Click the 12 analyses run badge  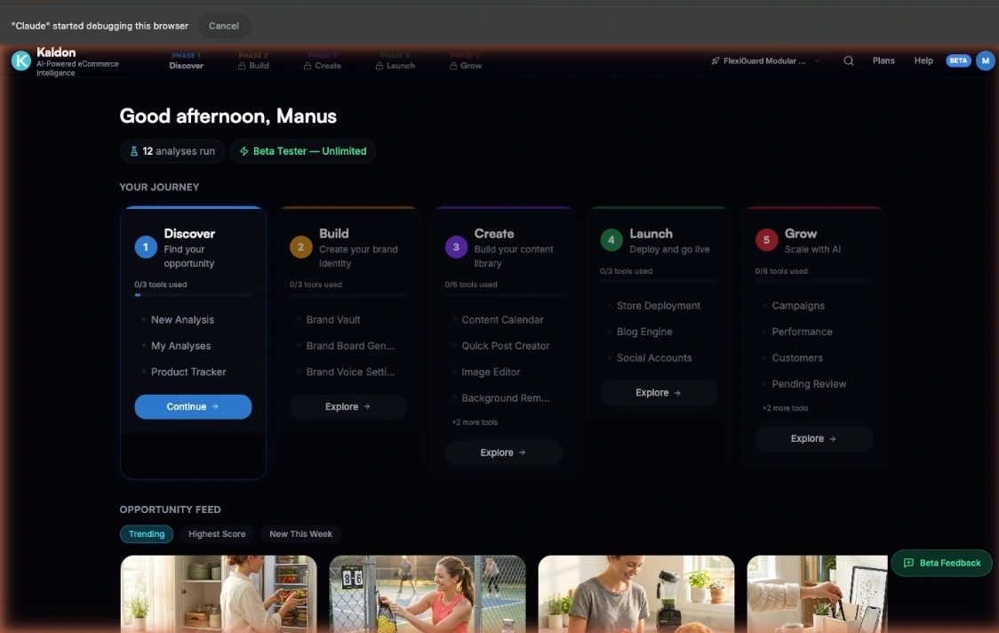click(172, 151)
